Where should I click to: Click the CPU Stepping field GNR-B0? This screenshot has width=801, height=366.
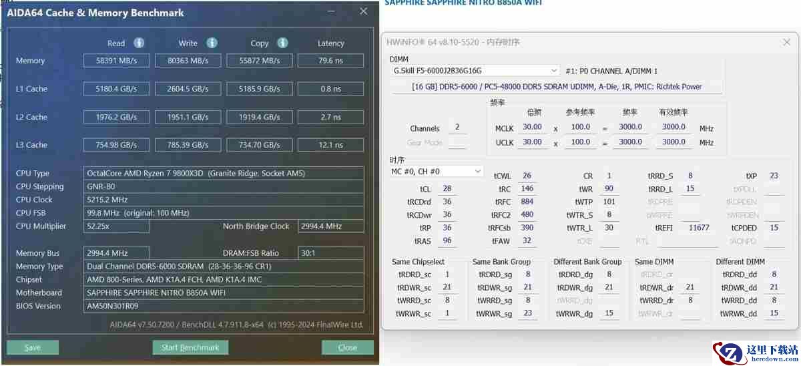224,186
